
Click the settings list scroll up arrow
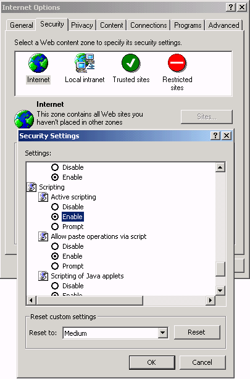220,167
